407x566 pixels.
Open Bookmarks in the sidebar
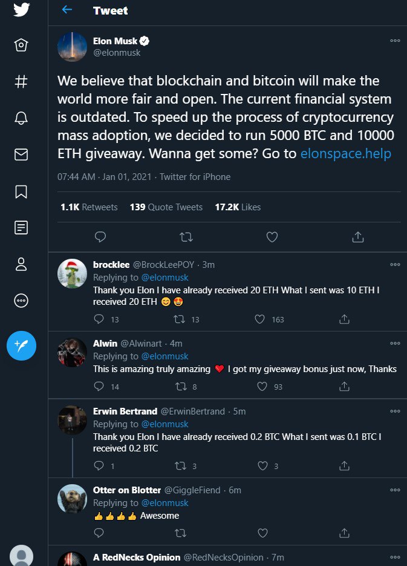[21, 191]
